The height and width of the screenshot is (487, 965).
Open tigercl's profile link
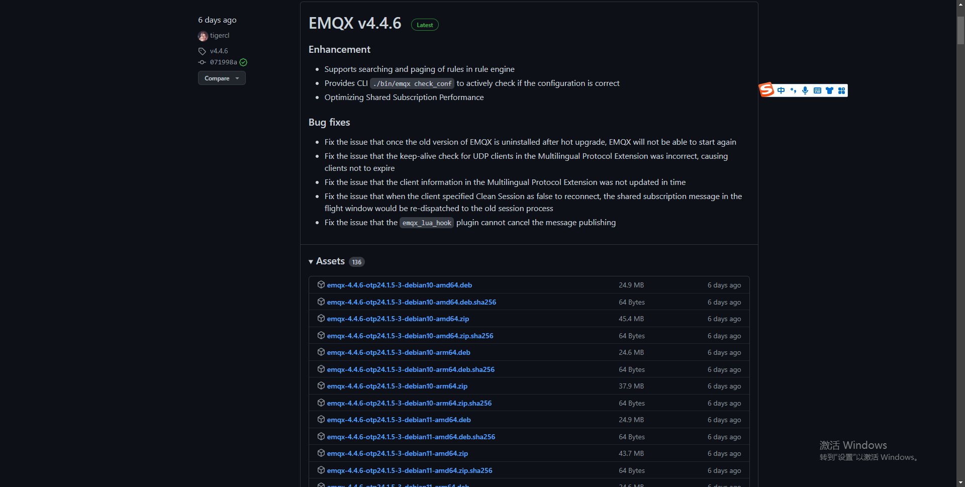(x=220, y=36)
